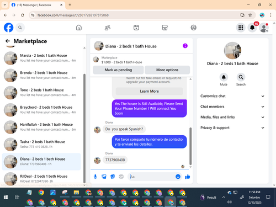
Task: Open Tone conversation
Action: [x=41, y=93]
